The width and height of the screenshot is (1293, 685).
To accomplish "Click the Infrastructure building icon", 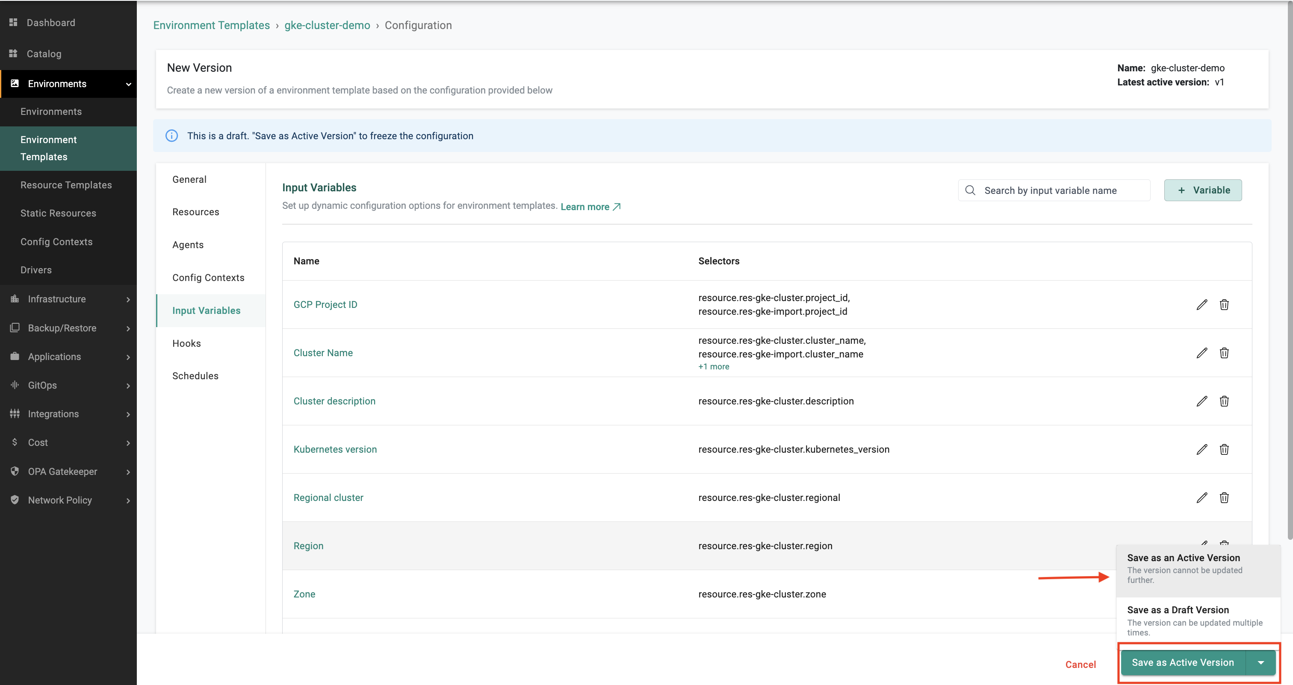I will pyautogui.click(x=15, y=299).
